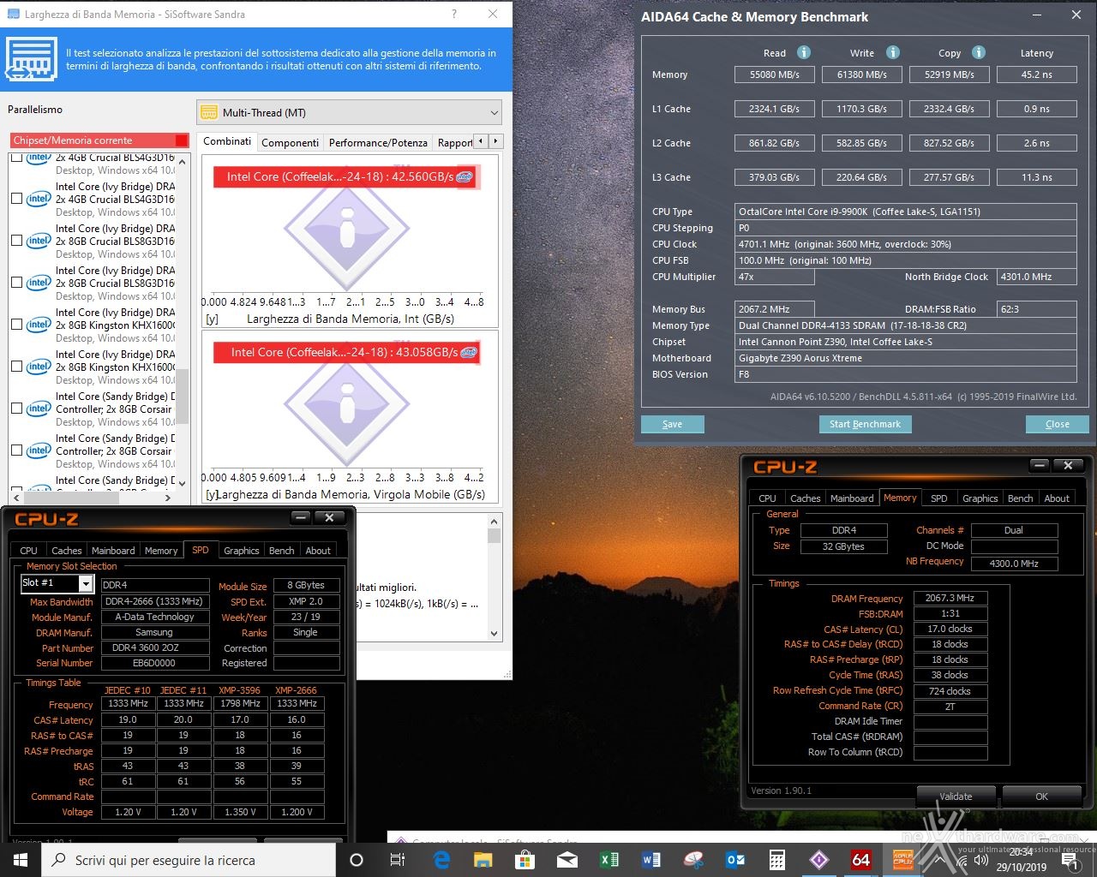Click the results text box scroll-up arrow
The height and width of the screenshot is (877, 1097).
pos(494,522)
